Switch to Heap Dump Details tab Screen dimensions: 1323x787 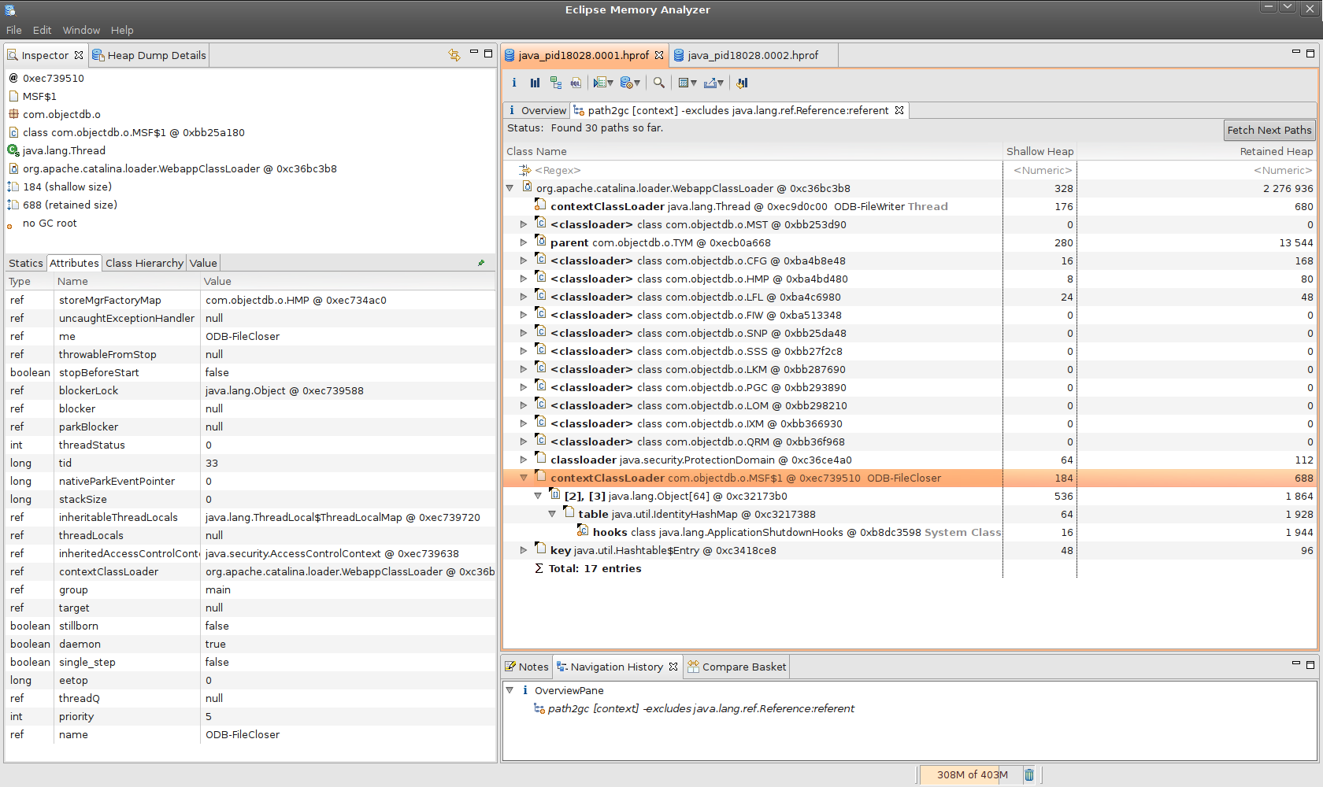[x=150, y=55]
